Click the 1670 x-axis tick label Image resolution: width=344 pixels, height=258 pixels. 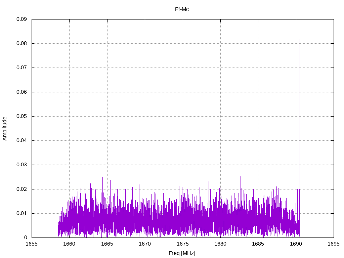(x=145, y=244)
